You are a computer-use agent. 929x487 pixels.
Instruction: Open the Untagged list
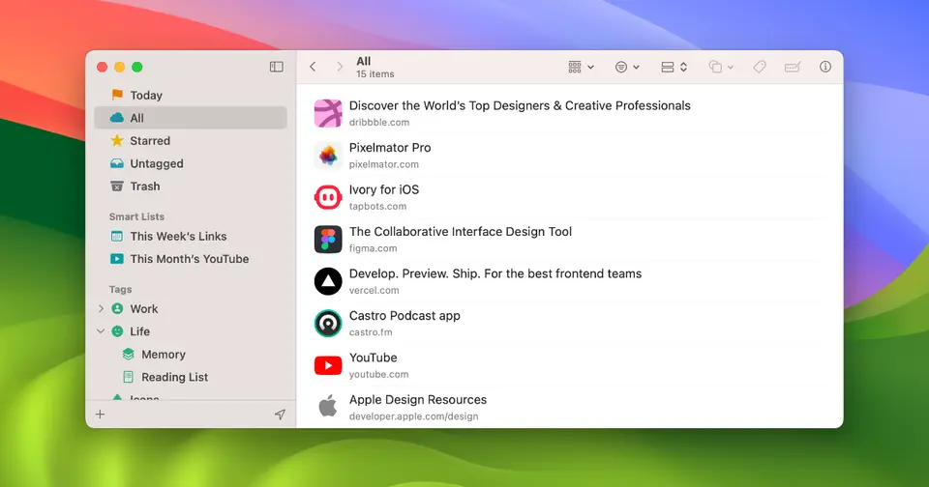click(x=191, y=163)
